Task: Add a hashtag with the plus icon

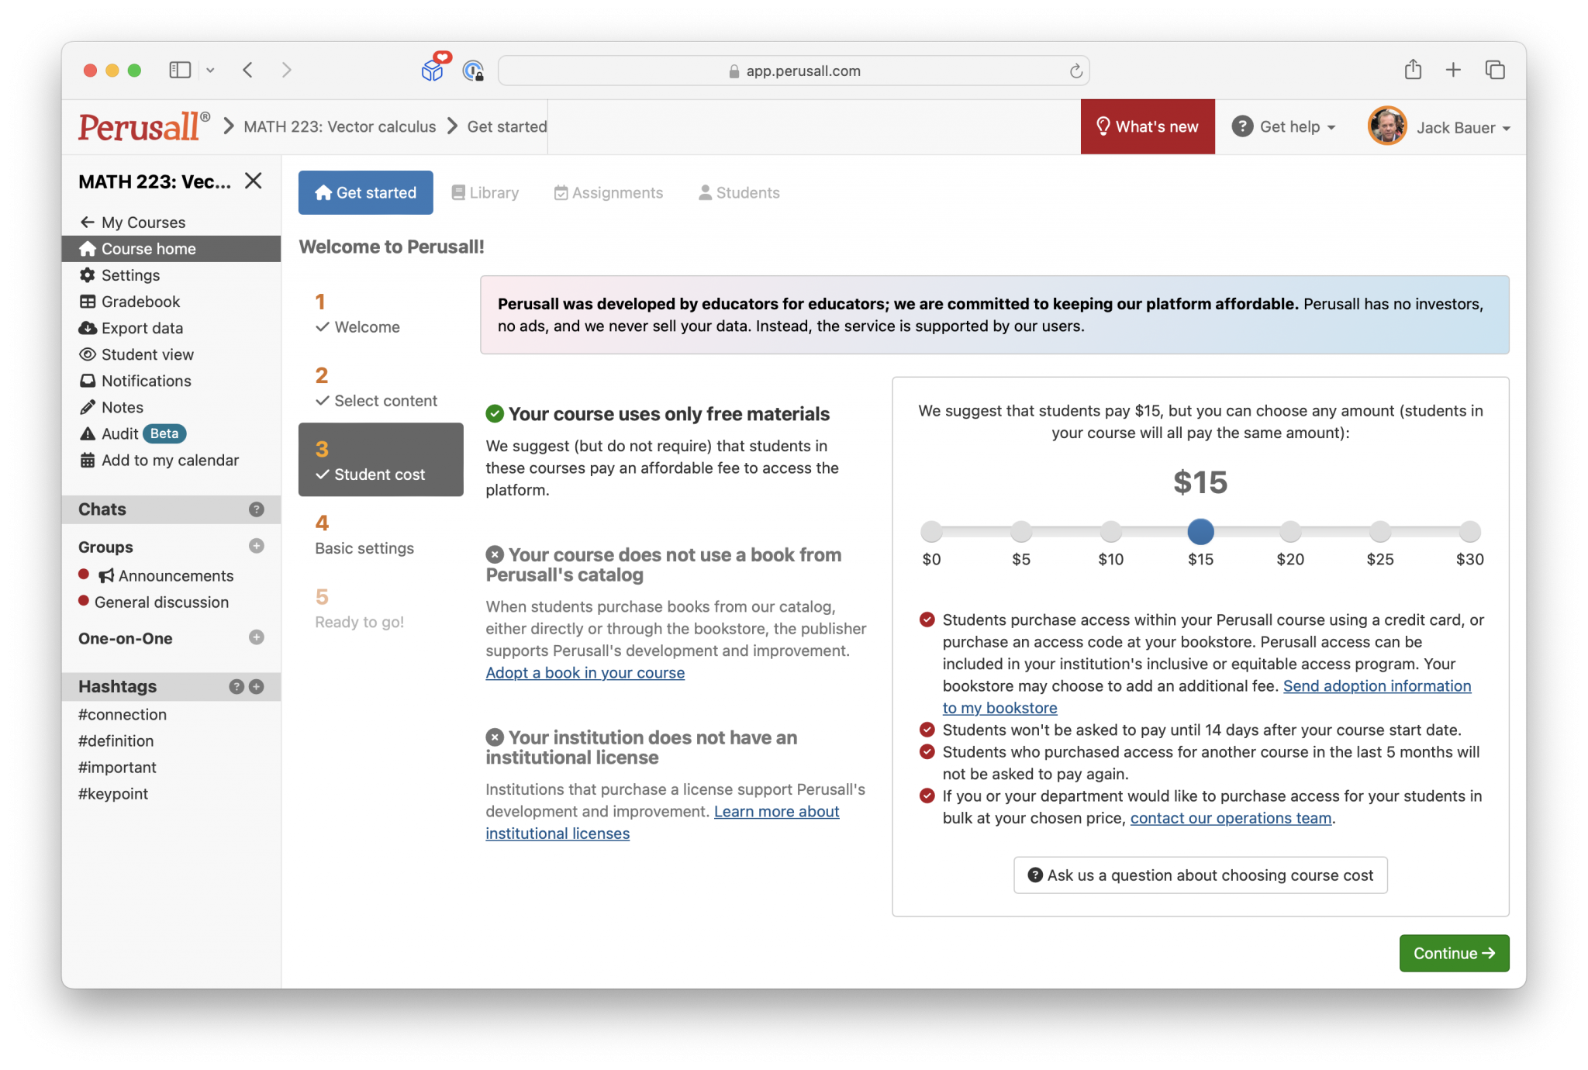Action: (x=257, y=686)
